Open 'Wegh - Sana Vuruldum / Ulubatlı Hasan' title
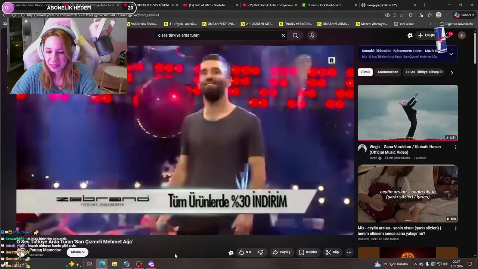 pyautogui.click(x=405, y=149)
